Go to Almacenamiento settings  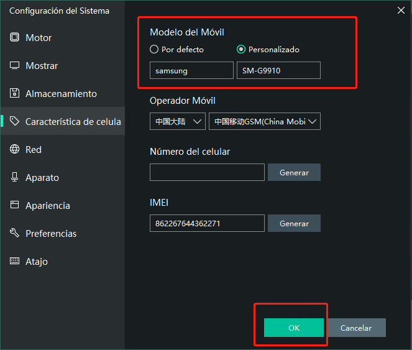click(x=63, y=94)
